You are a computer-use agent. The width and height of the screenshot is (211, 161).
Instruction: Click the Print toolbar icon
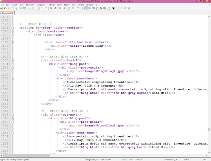[x=24, y=8]
